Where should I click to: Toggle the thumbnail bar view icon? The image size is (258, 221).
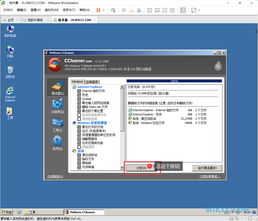pos(157,10)
